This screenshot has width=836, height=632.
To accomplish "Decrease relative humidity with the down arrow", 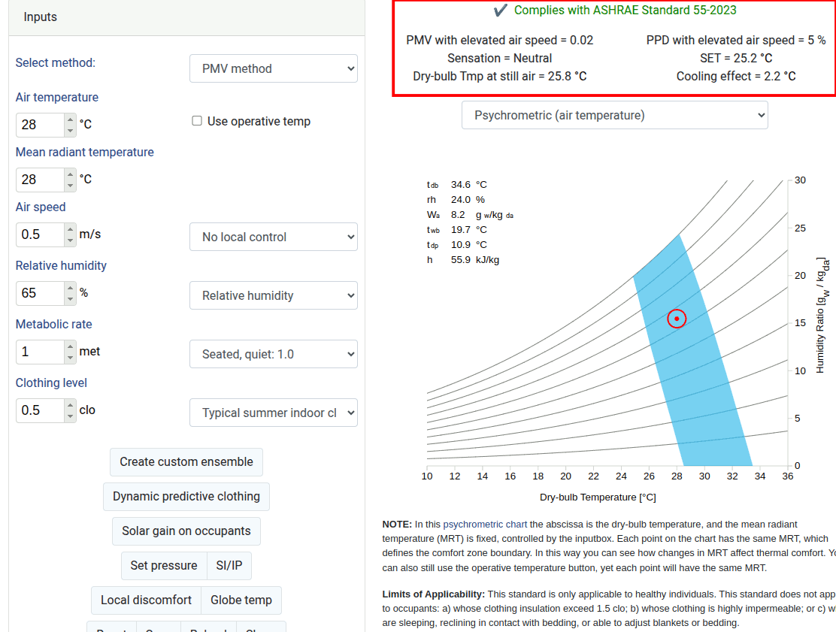I will (x=70, y=299).
